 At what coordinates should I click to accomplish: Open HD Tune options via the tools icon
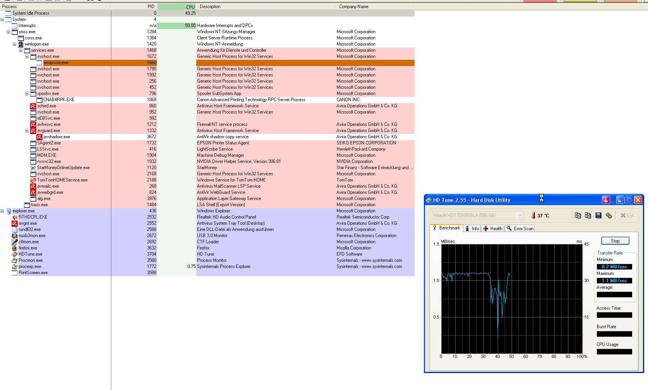tap(609, 215)
